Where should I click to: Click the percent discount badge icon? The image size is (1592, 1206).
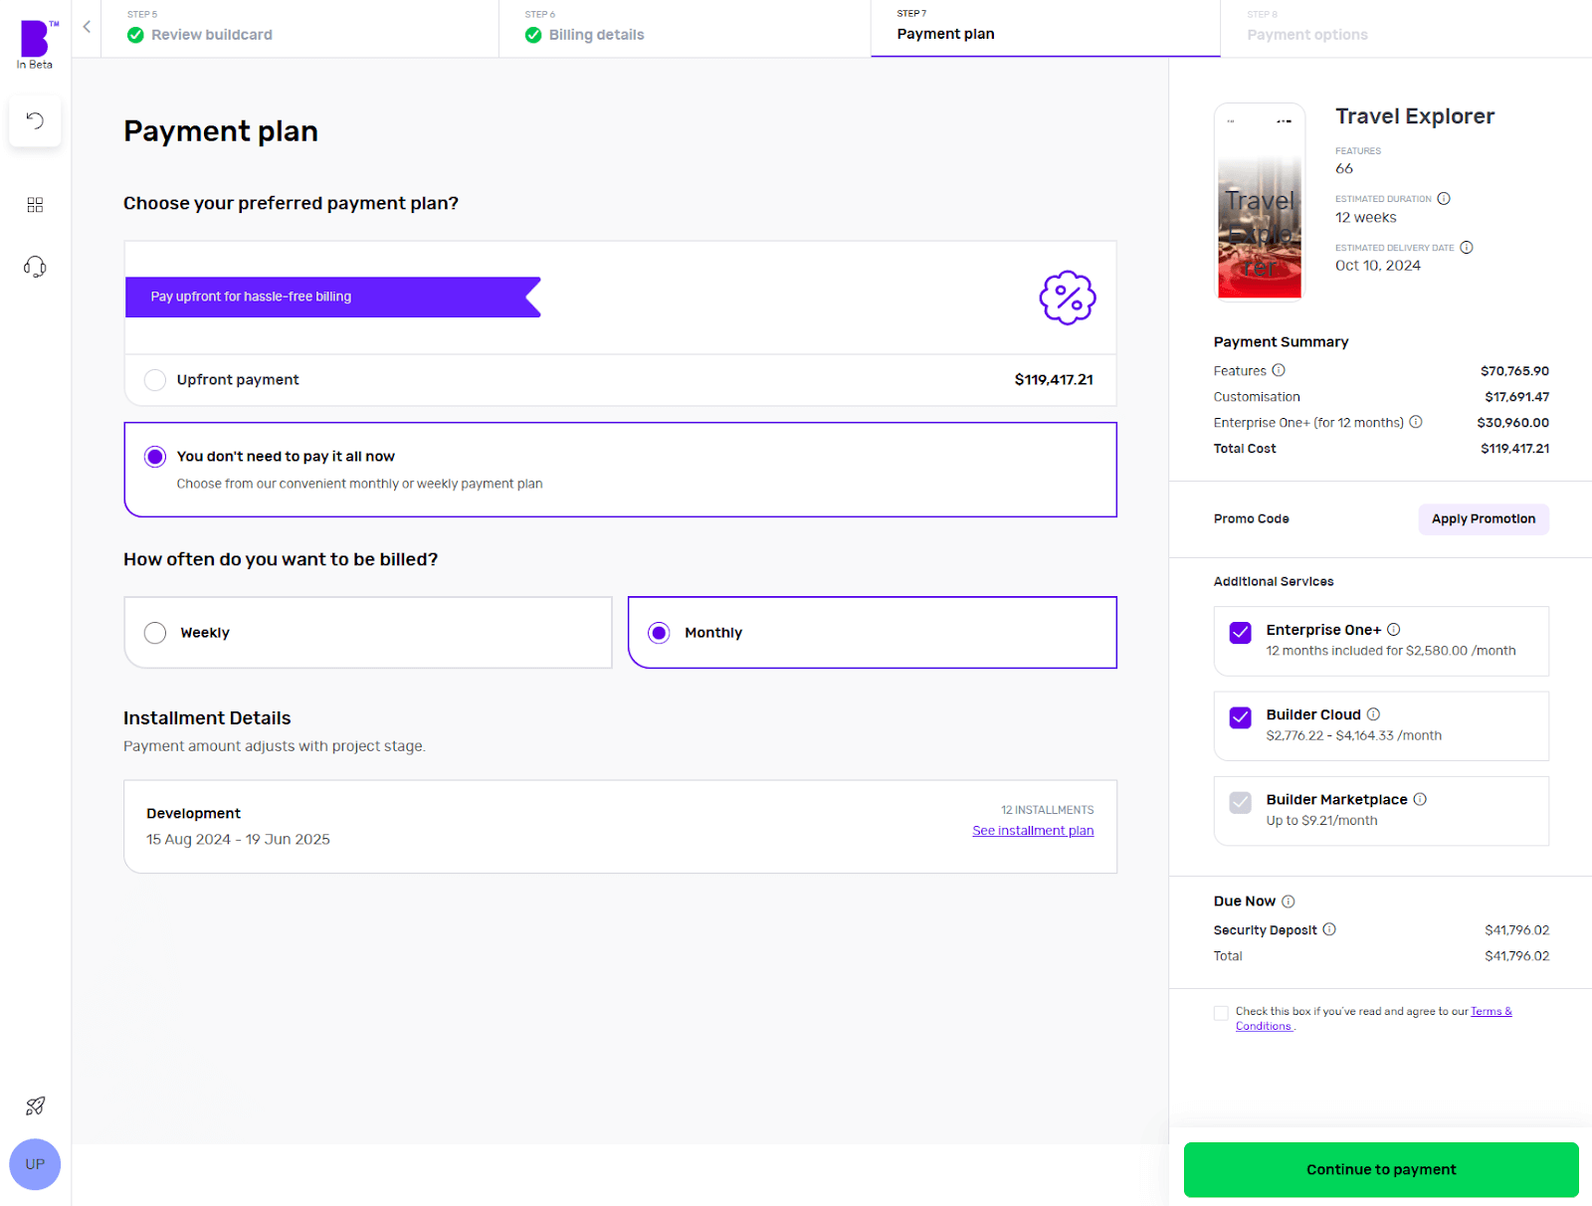1068,298
